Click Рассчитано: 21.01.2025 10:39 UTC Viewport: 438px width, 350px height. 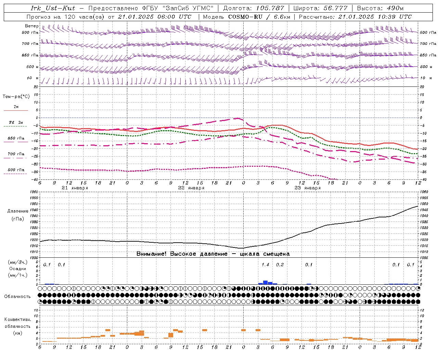(355, 16)
